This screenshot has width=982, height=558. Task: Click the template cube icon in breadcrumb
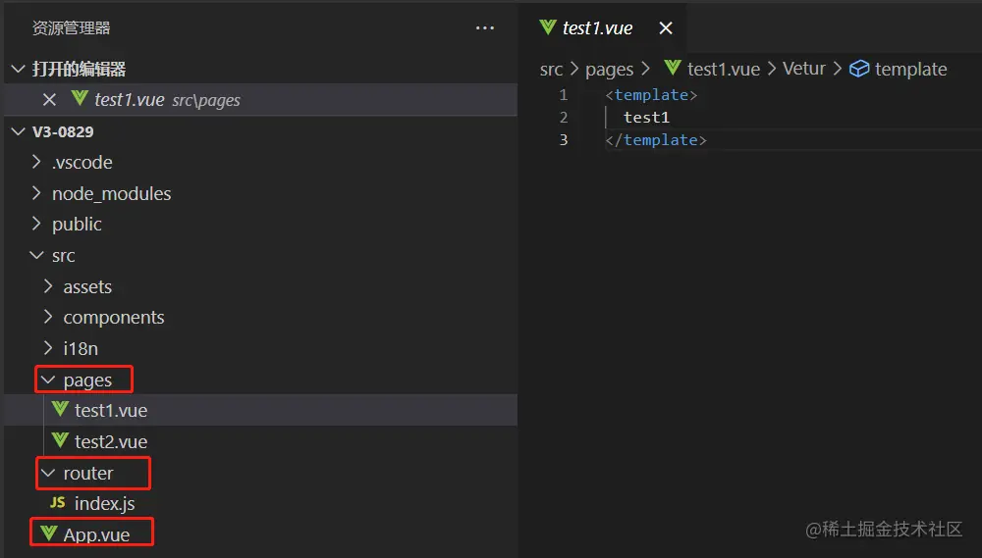pos(859,69)
